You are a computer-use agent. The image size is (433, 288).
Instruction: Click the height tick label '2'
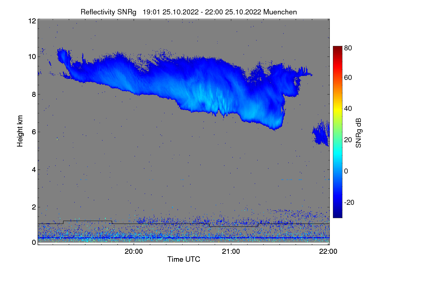coord(34,207)
